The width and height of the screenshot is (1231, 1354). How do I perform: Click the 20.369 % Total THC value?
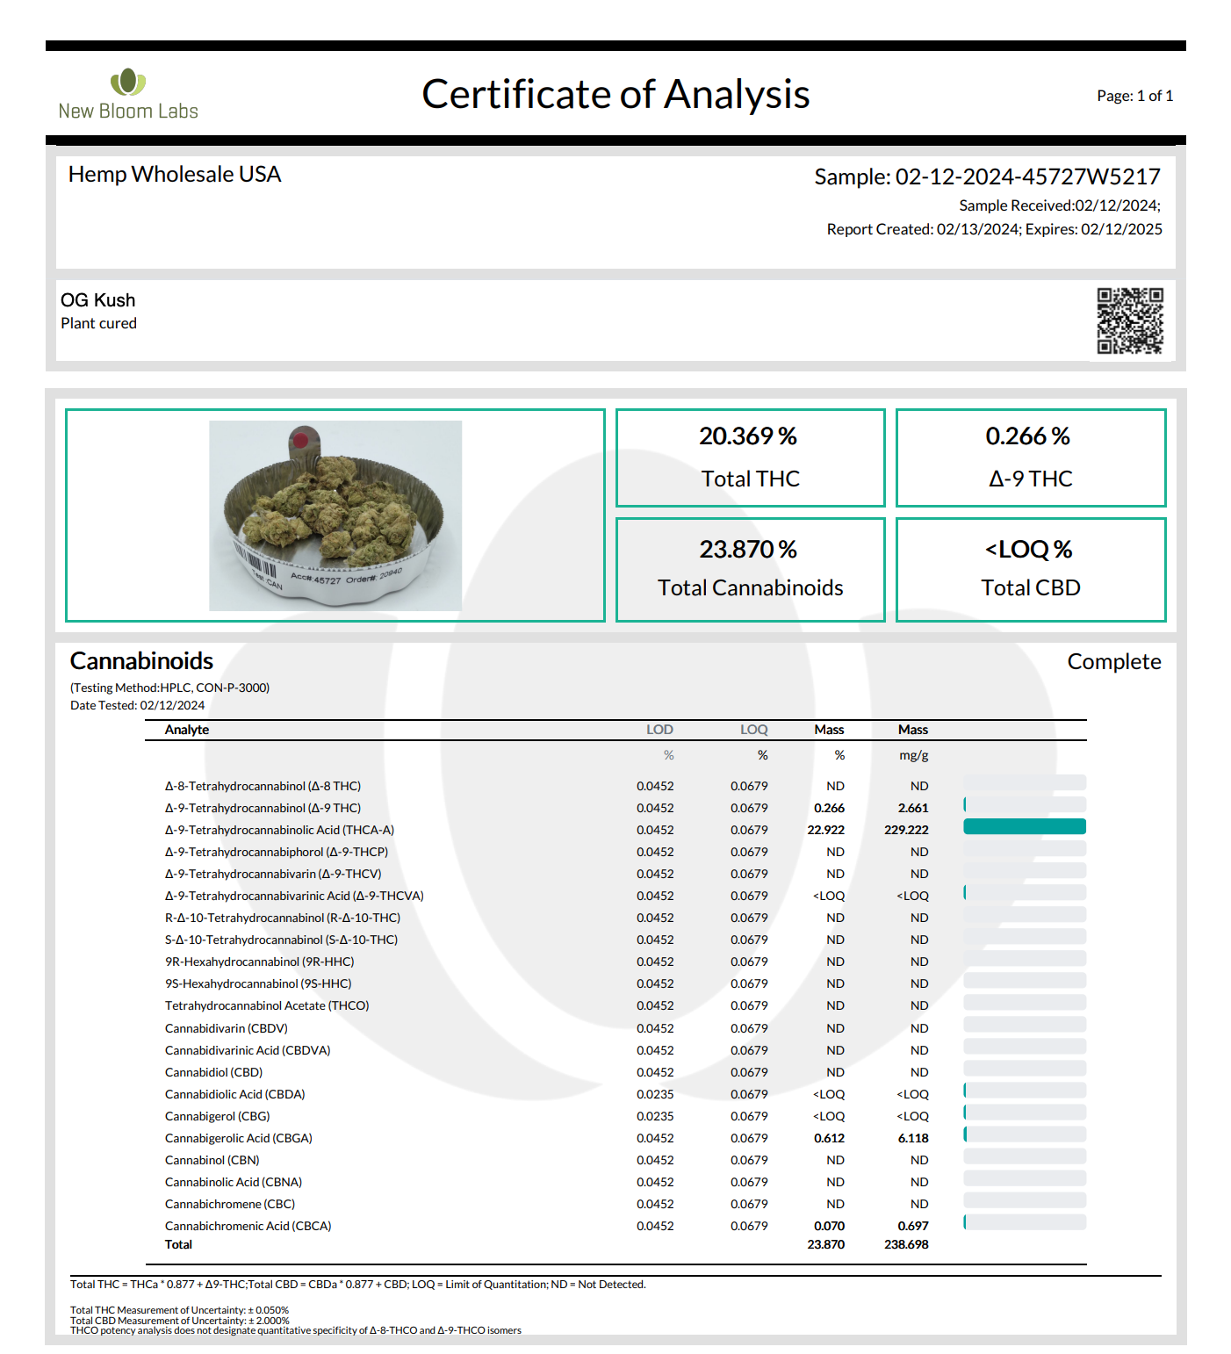point(748,436)
